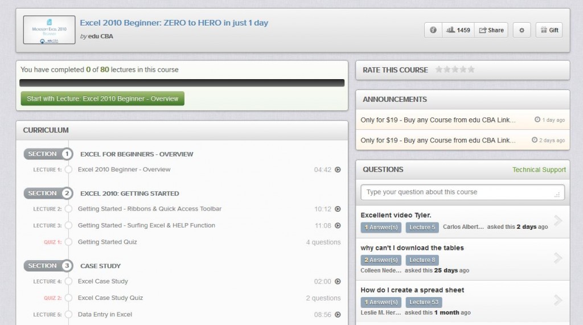583x325 pixels.
Task: Click the 2 Answer(s) tag
Action: (381, 260)
